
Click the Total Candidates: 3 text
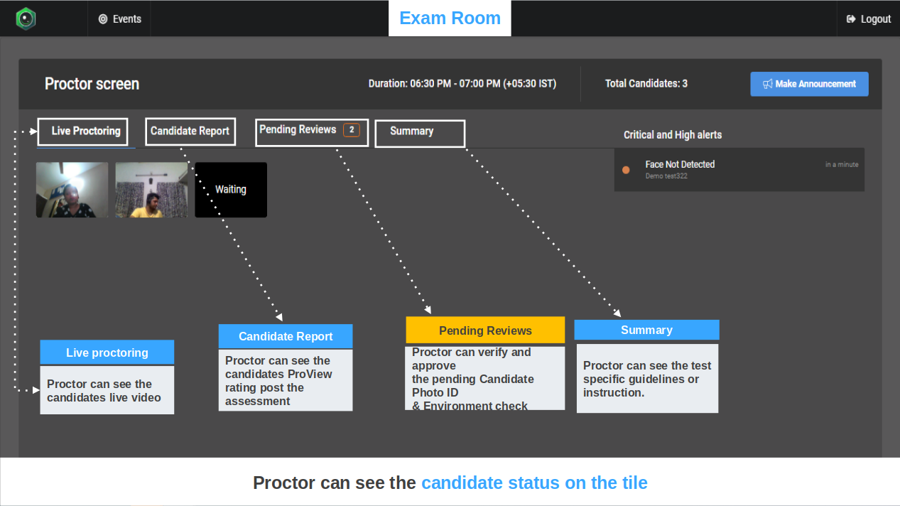pos(646,84)
